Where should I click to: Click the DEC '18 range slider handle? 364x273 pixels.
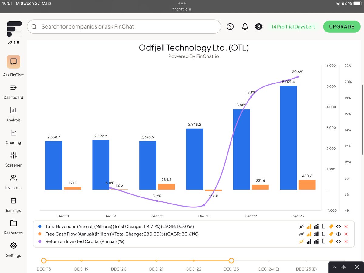click(44, 261)
